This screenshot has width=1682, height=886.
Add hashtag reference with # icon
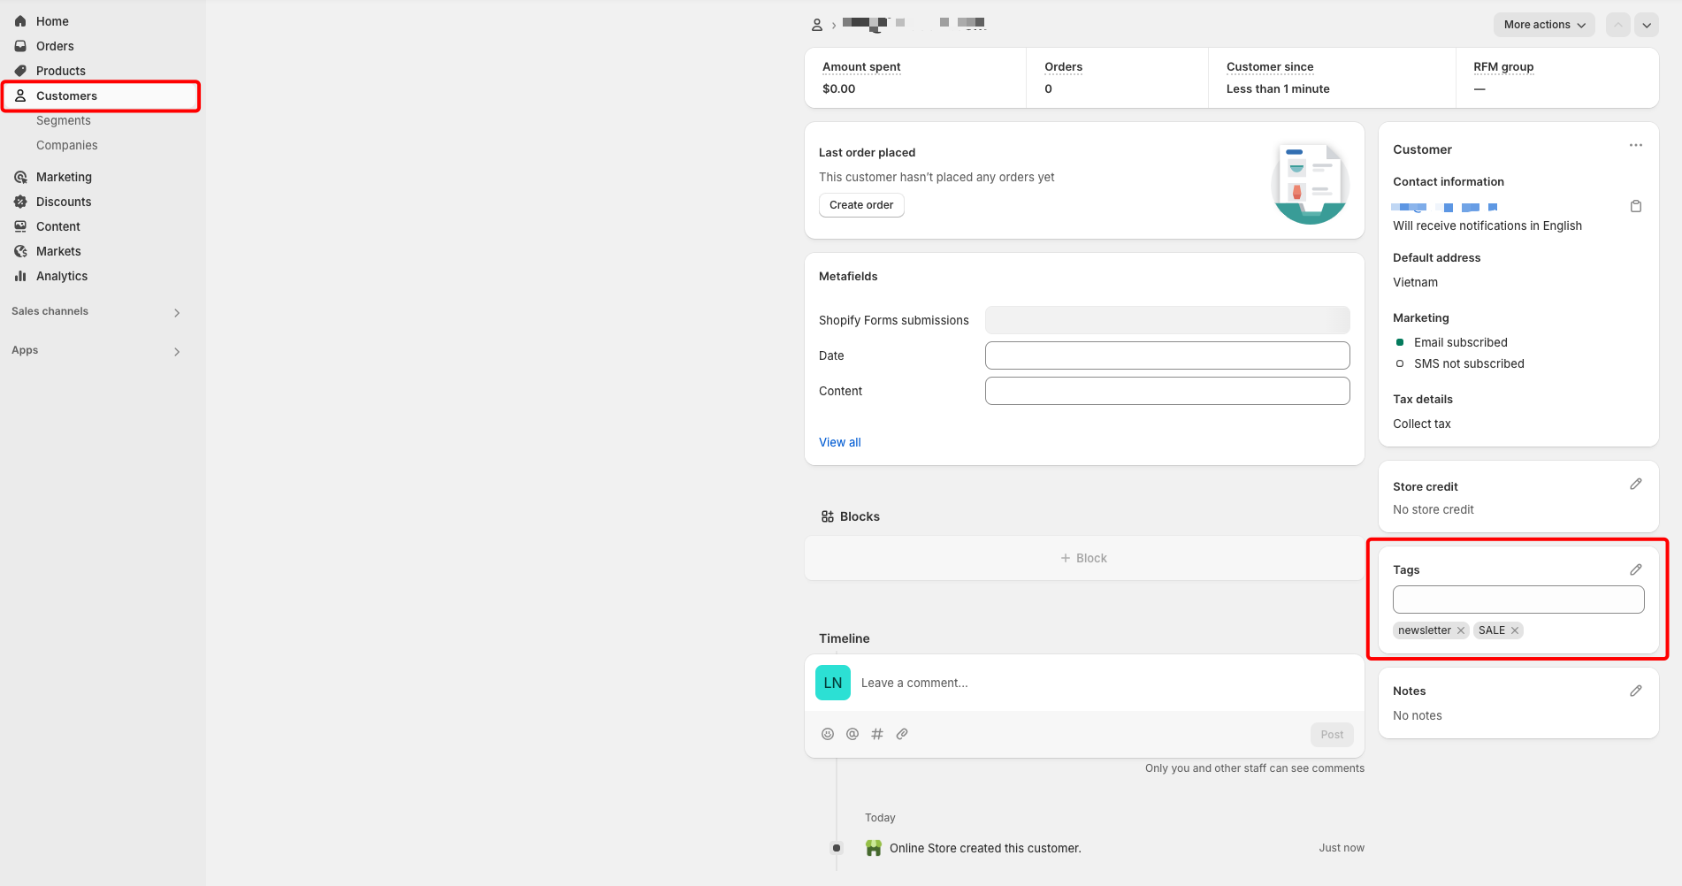coord(877,734)
